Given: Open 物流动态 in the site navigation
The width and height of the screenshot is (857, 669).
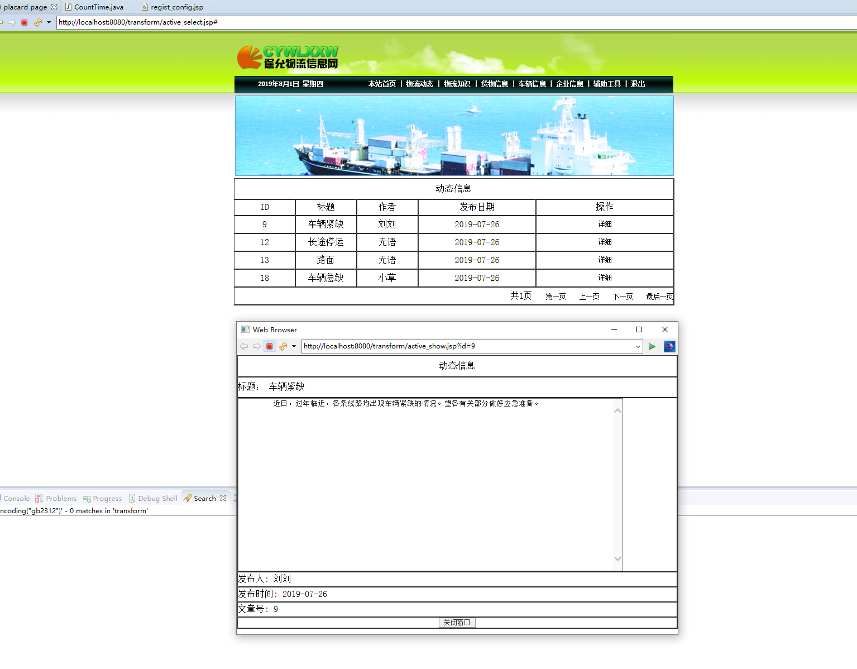Looking at the screenshot, I should pyautogui.click(x=419, y=84).
